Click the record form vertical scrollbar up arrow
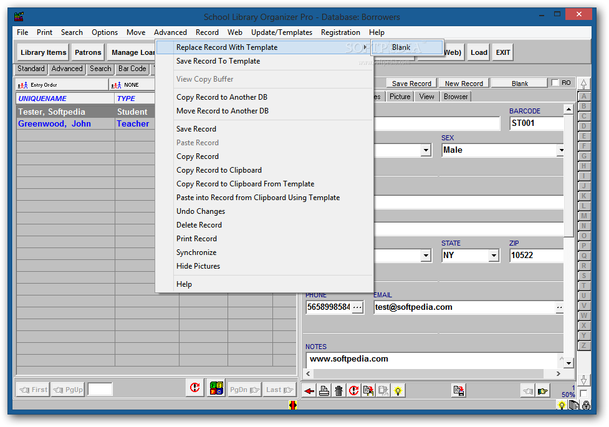The width and height of the screenshot is (609, 427). [x=568, y=110]
